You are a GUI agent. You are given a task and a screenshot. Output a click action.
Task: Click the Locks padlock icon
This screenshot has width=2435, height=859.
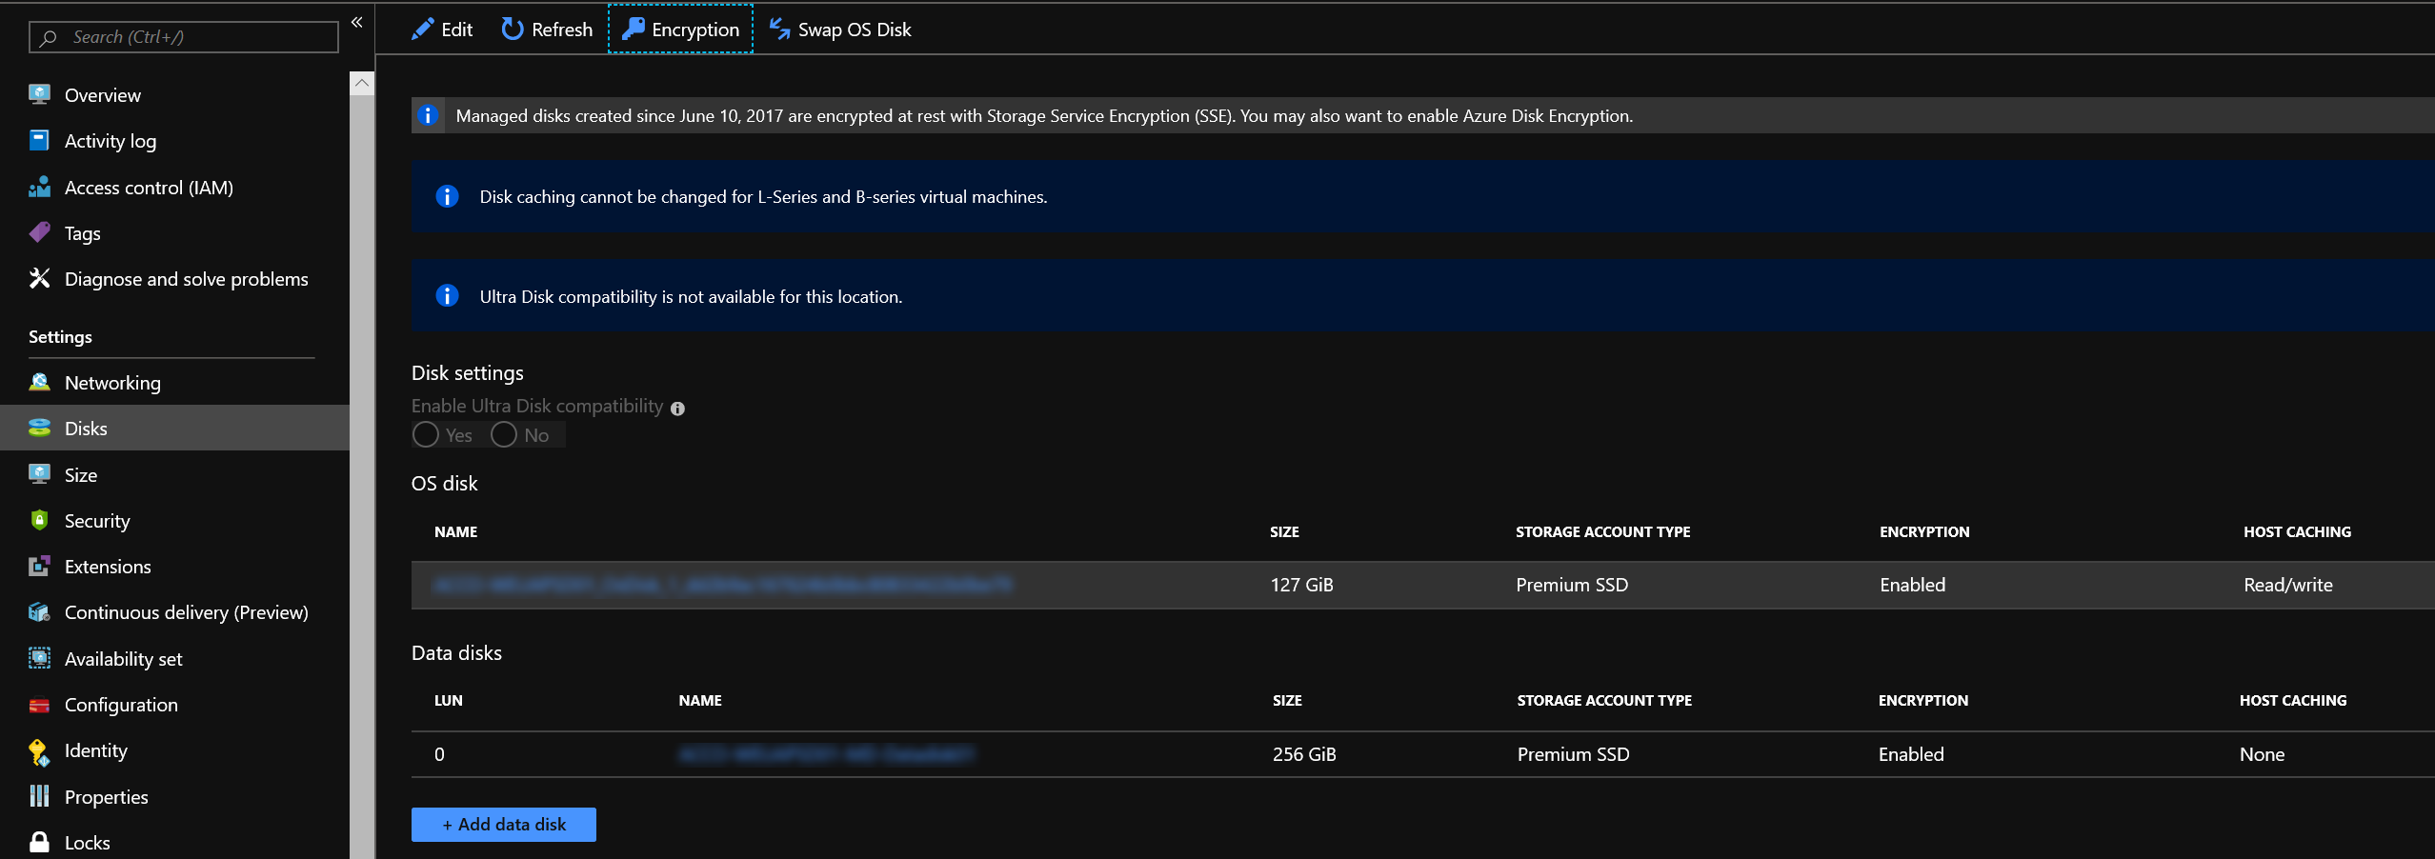pos(39,843)
